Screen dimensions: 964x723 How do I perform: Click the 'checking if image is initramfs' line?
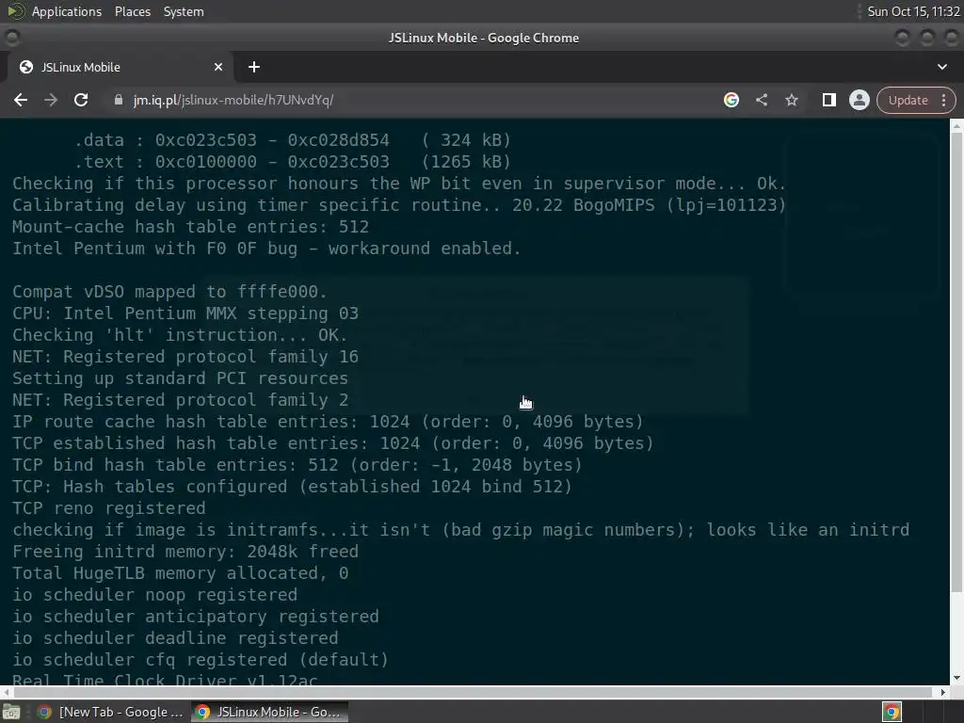(460, 530)
